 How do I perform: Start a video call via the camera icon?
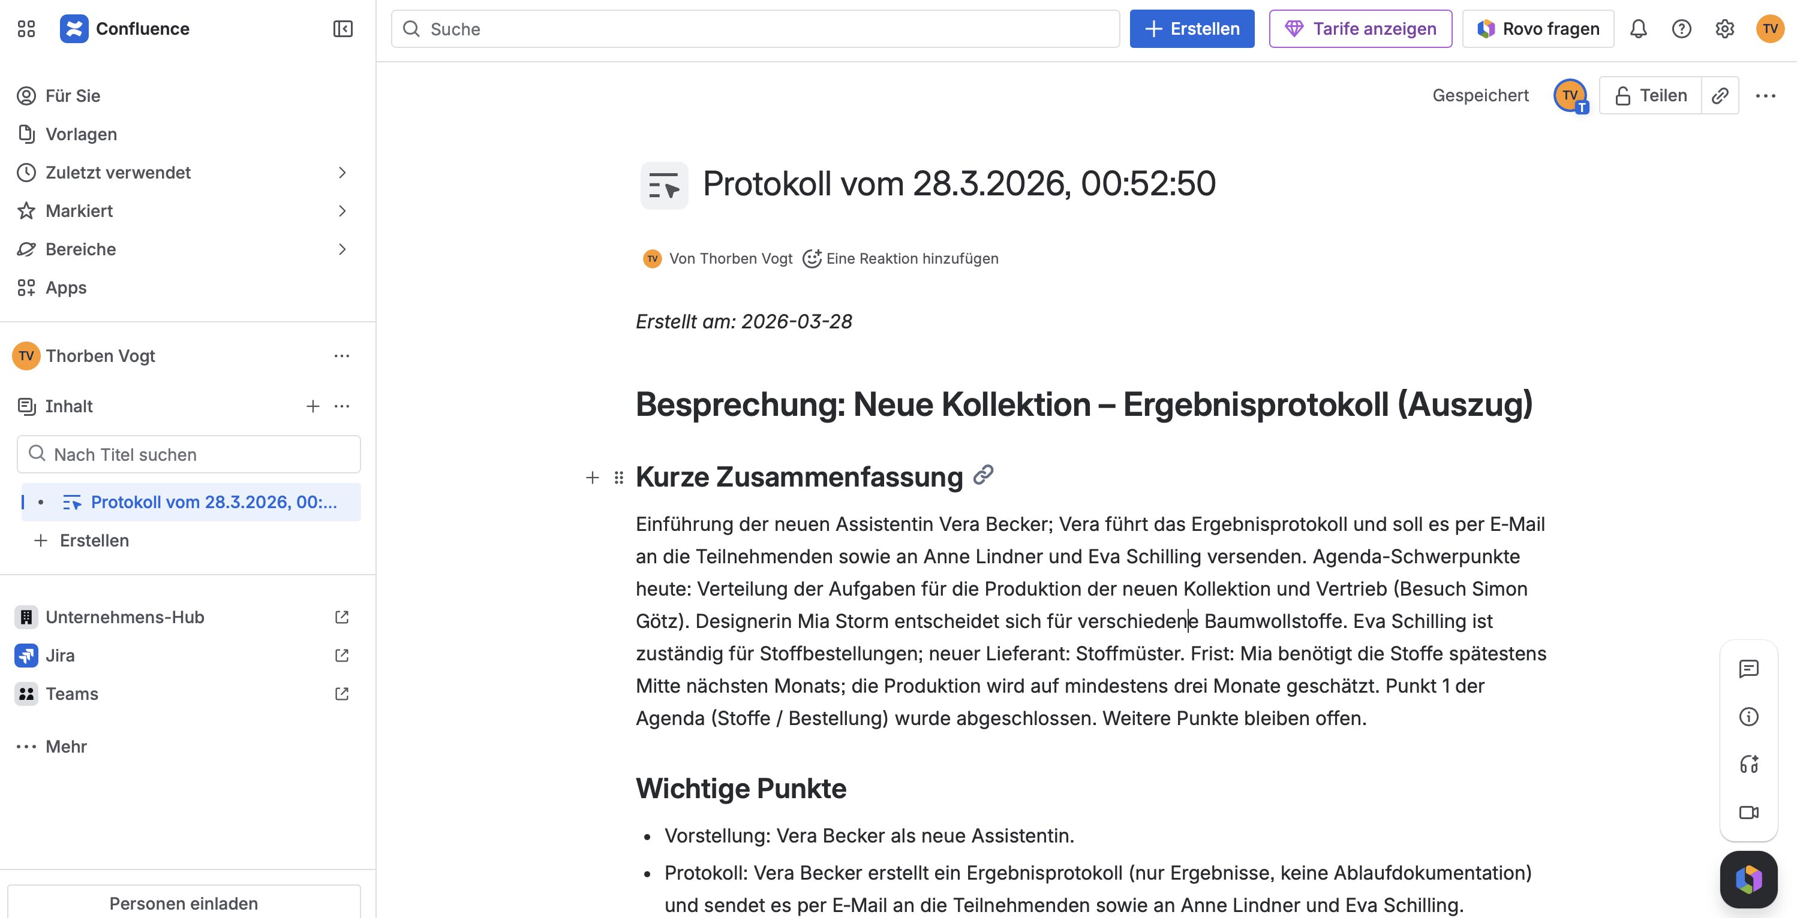[1749, 812]
